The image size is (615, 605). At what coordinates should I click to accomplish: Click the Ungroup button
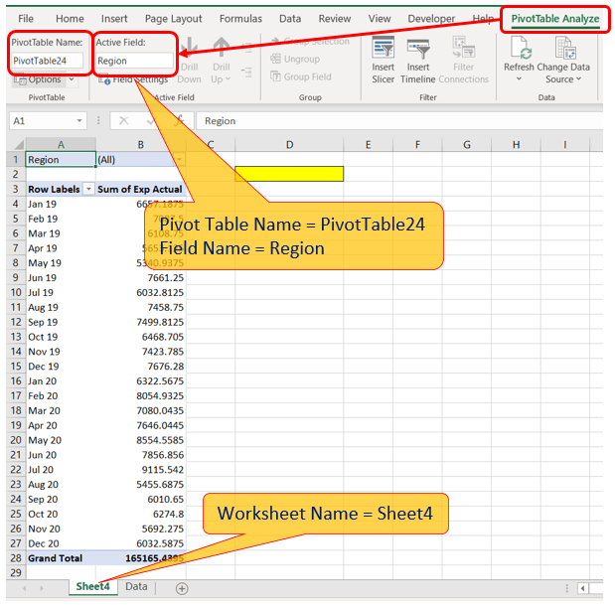(x=300, y=59)
